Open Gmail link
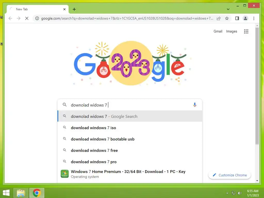The width and height of the screenshot is (264, 198). coord(218,31)
